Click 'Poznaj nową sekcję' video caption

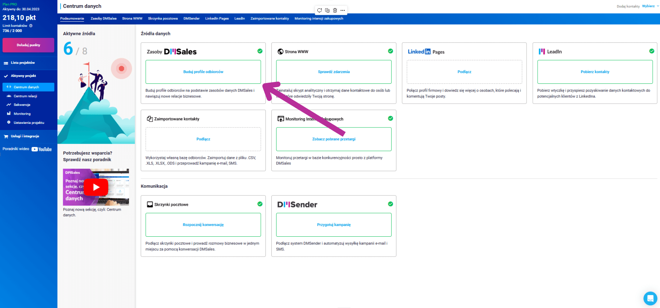92,212
